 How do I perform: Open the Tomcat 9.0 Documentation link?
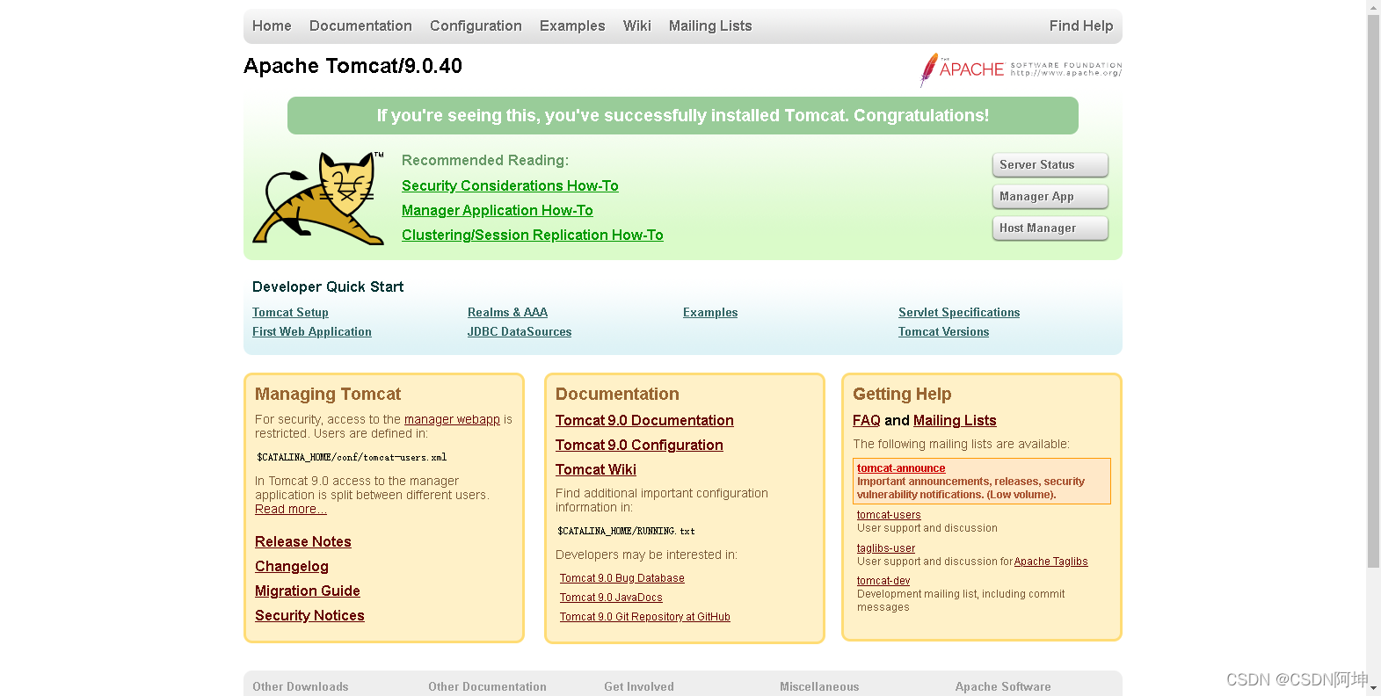[644, 421]
